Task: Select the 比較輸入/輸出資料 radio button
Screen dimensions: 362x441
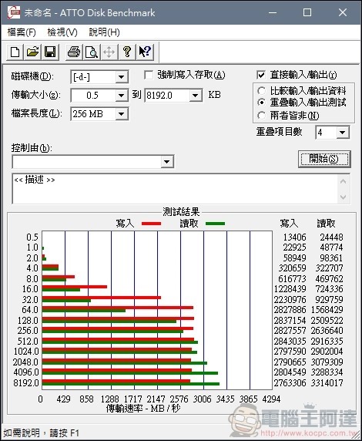Action: (x=261, y=91)
